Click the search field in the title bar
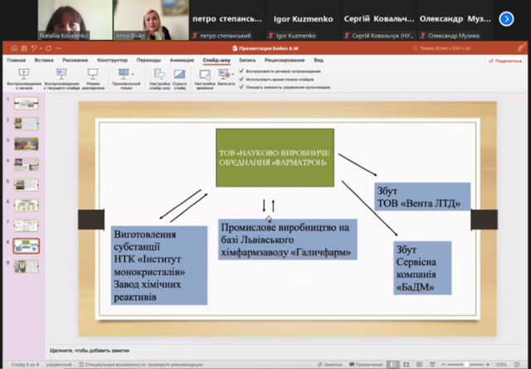The width and height of the screenshot is (531, 369). point(442,48)
